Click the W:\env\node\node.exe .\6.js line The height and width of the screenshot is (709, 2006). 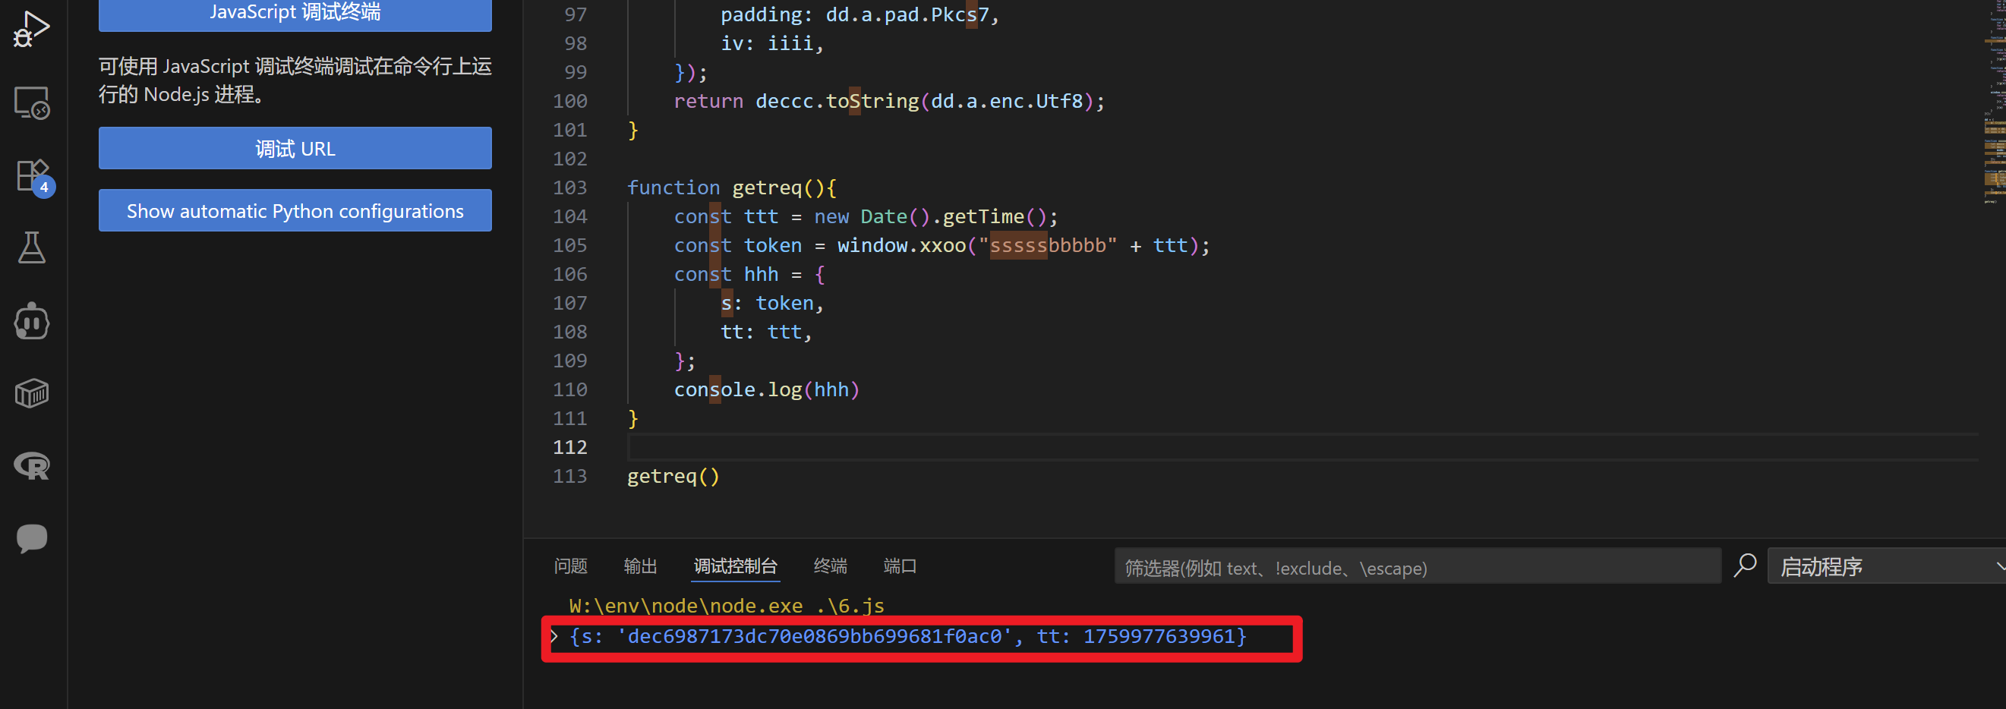pyautogui.click(x=727, y=606)
